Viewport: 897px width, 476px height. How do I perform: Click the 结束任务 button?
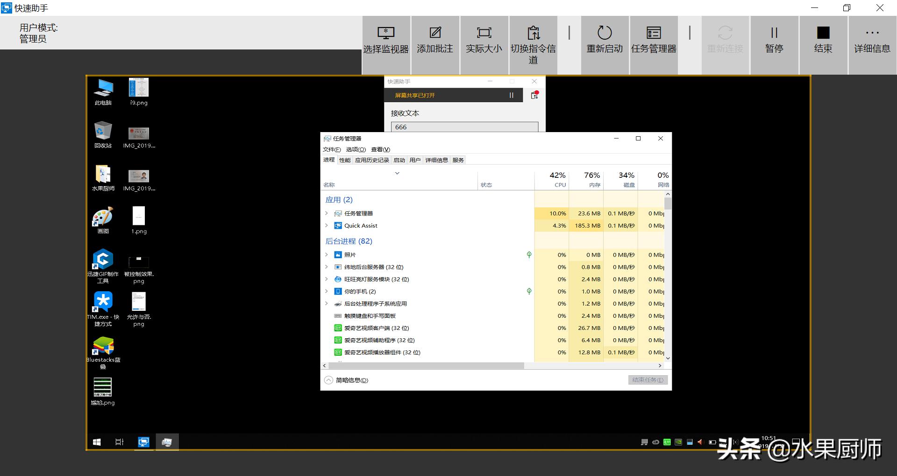647,379
